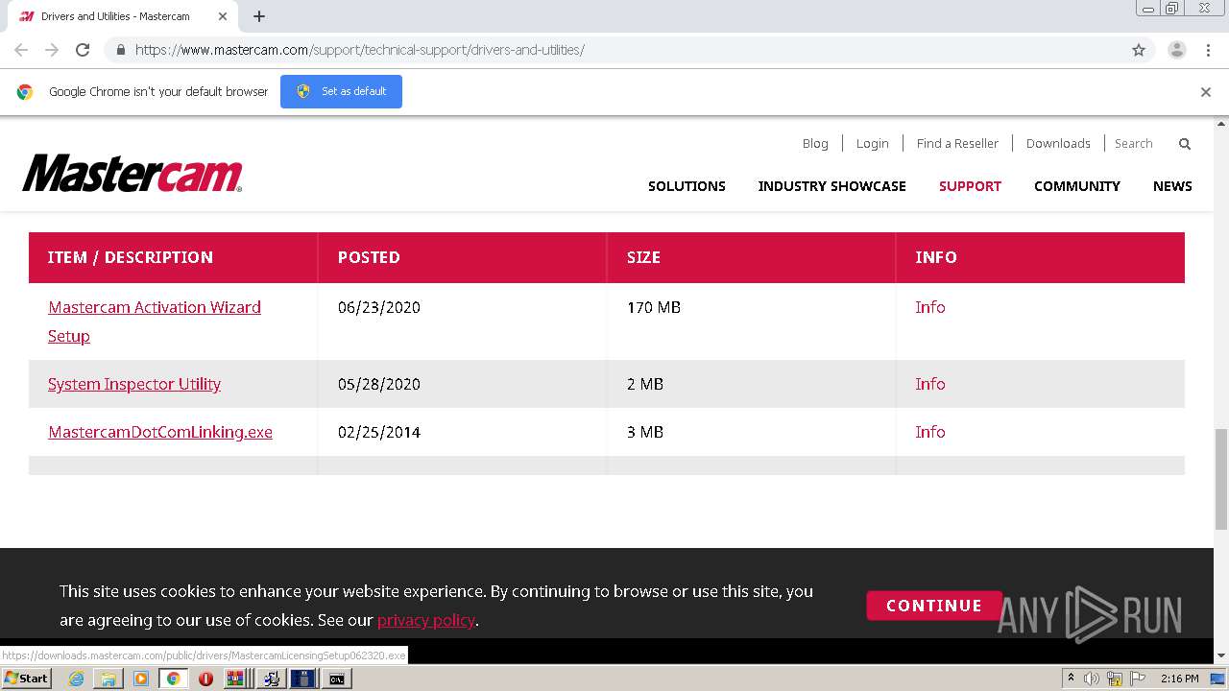Image resolution: width=1229 pixels, height=691 pixels.
Task: Open the SUPPORT menu
Action: (970, 186)
